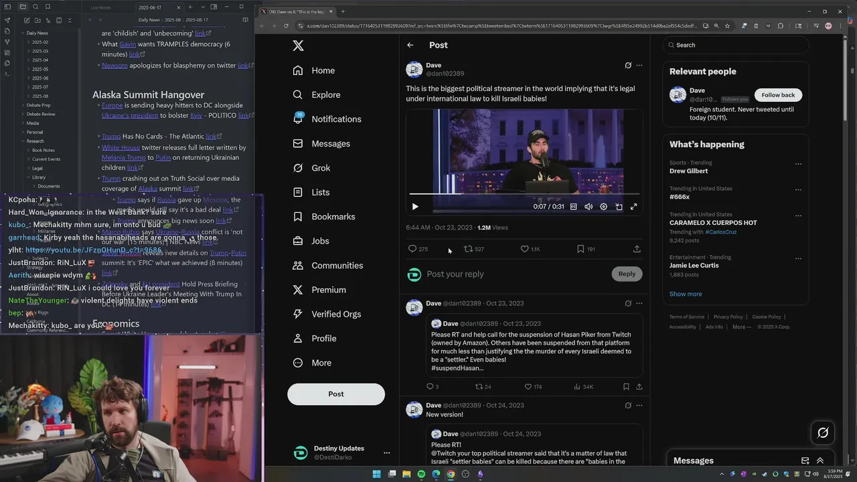Viewport: 857px width, 482px height.
Task: Play the embedded video
Action: [x=415, y=207]
